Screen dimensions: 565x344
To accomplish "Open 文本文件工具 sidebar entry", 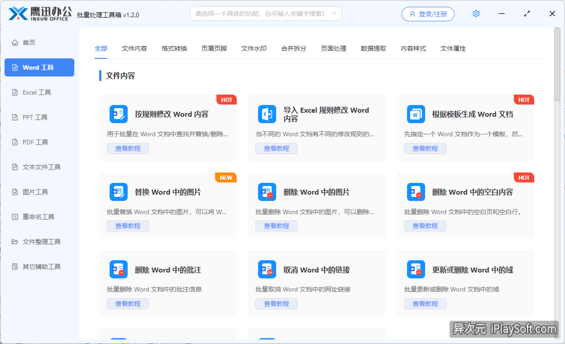I will [39, 167].
